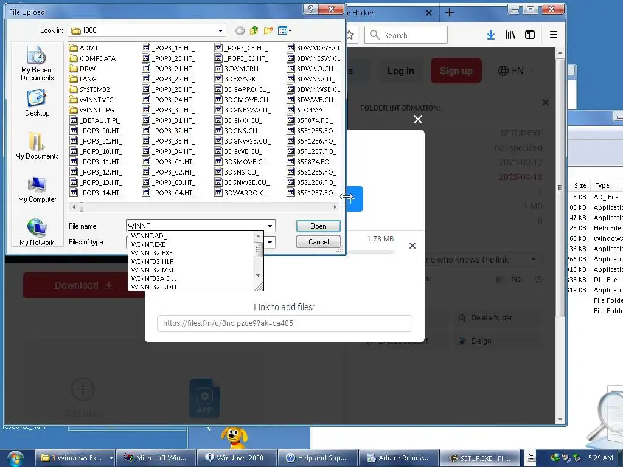
Task: Select the WINNTUPG folder
Action: (92, 110)
